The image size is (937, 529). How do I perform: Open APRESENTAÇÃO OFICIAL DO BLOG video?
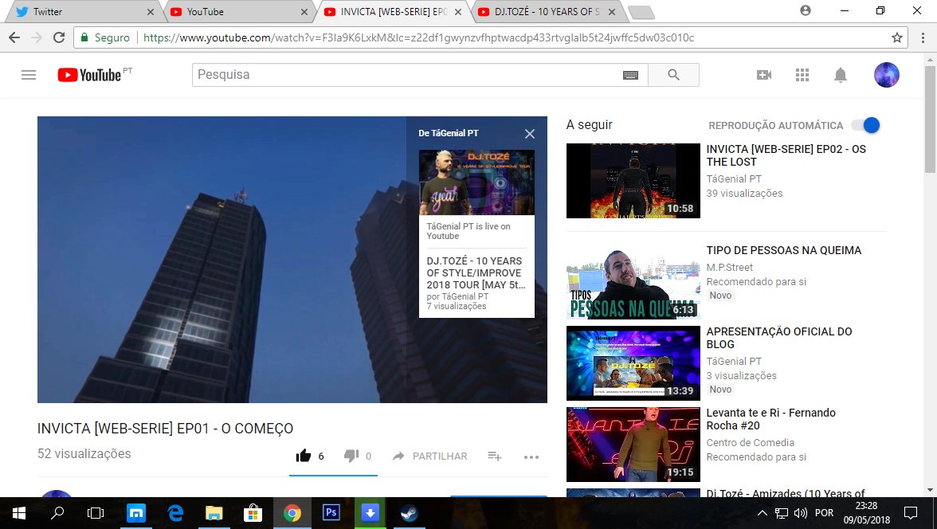pyautogui.click(x=778, y=338)
